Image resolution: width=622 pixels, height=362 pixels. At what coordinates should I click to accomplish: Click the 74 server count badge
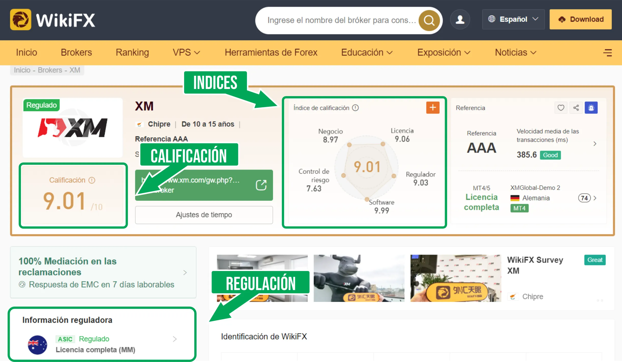(584, 198)
